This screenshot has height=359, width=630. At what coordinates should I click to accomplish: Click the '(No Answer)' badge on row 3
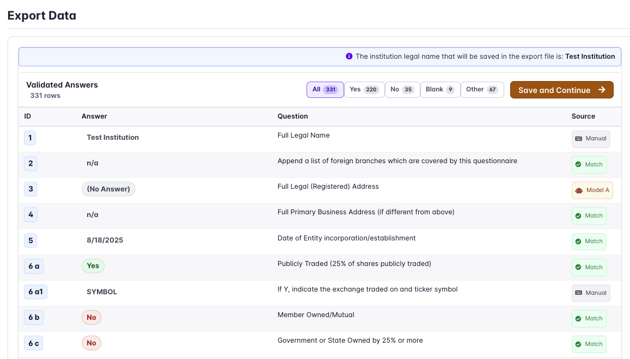[108, 189]
